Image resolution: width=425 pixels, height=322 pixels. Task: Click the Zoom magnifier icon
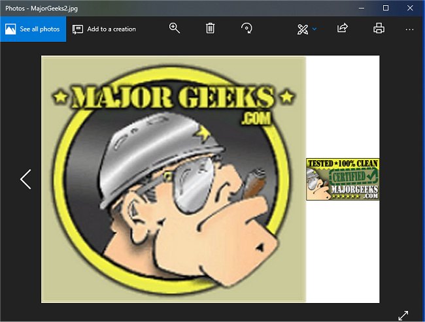[175, 28]
